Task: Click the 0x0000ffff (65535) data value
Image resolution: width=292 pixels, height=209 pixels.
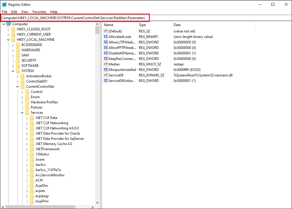Action: click(x=187, y=70)
